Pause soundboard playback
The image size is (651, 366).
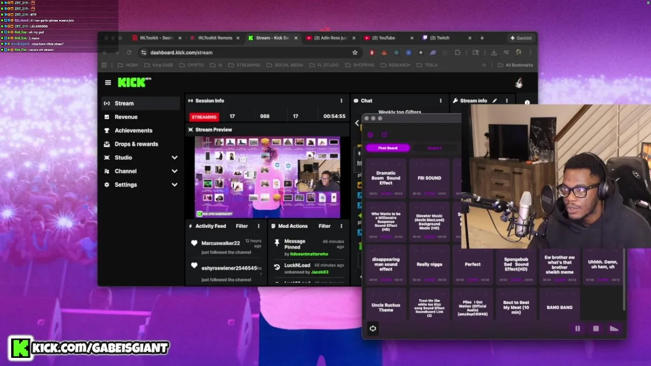578,328
